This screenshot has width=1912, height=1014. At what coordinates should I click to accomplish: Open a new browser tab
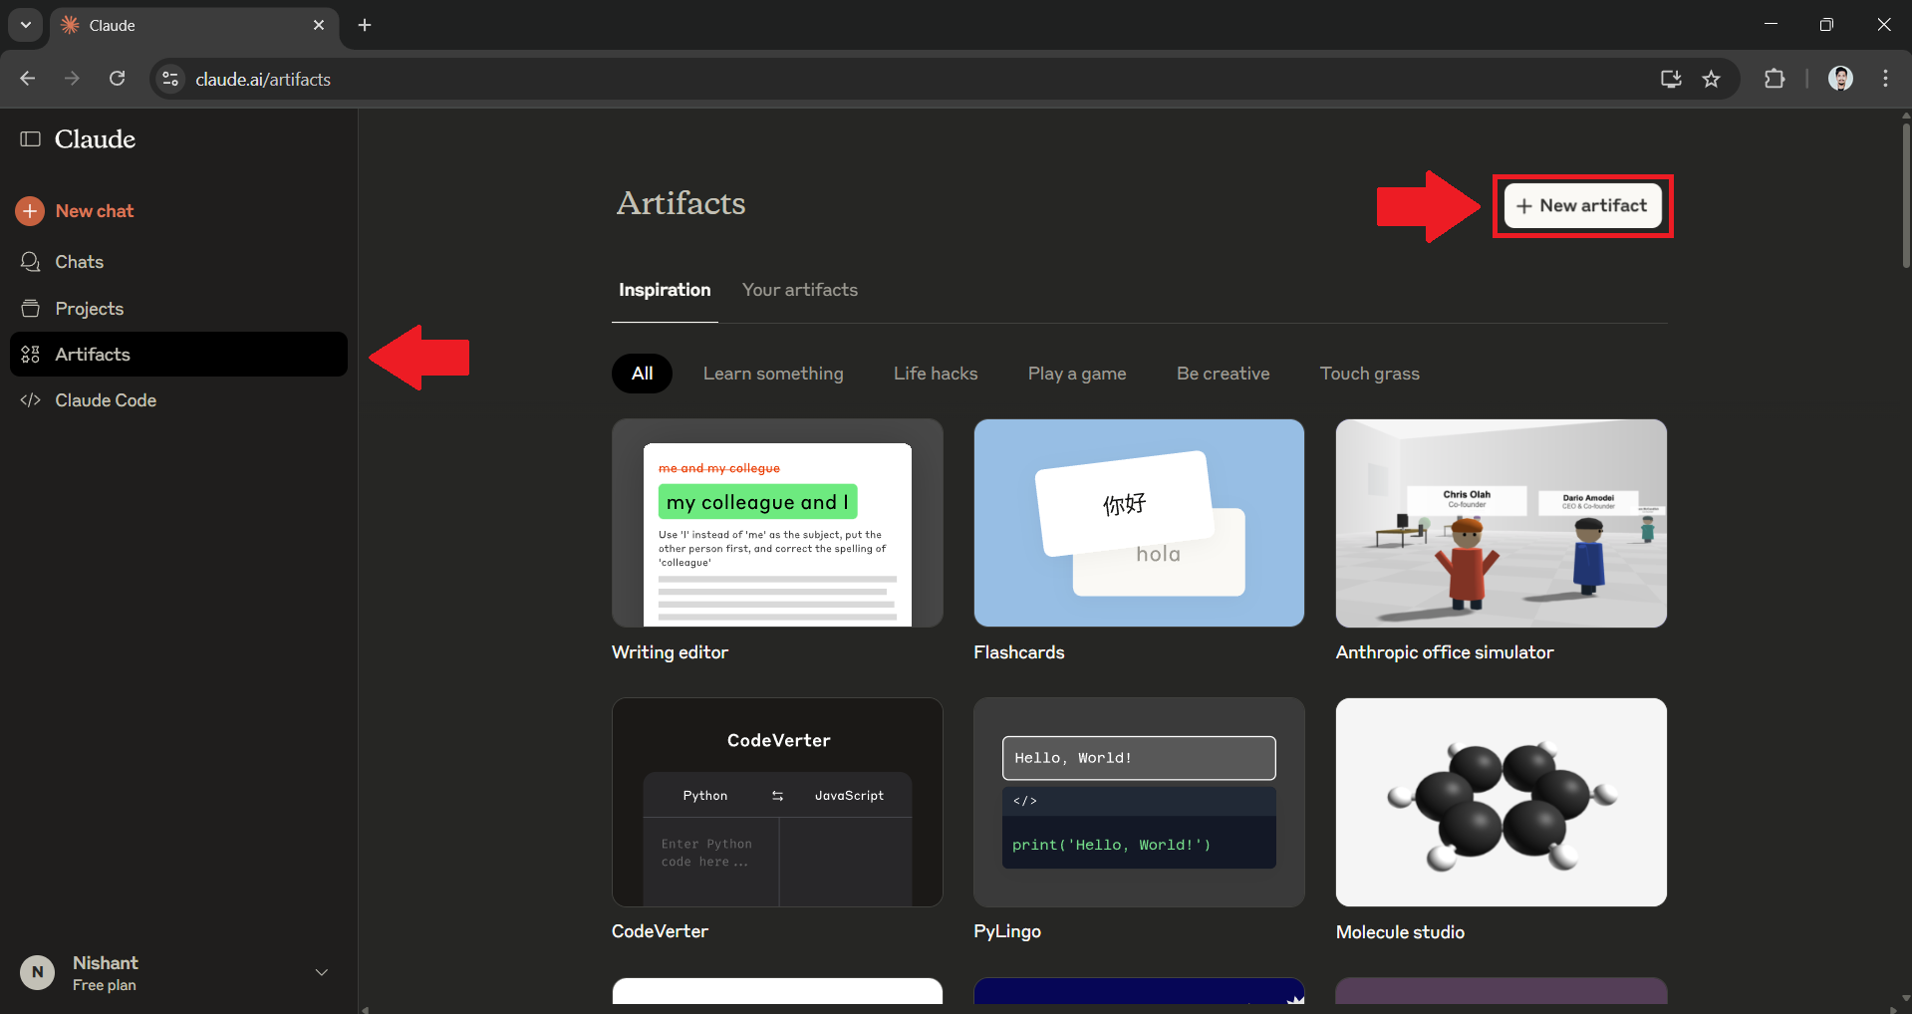coord(365,25)
